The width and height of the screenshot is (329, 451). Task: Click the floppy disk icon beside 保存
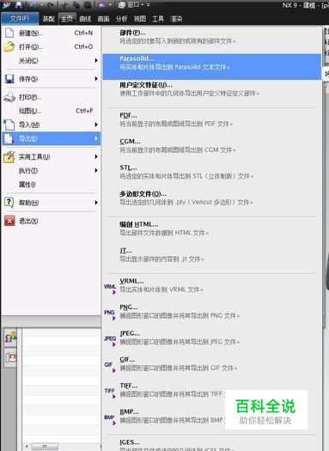click(9, 79)
